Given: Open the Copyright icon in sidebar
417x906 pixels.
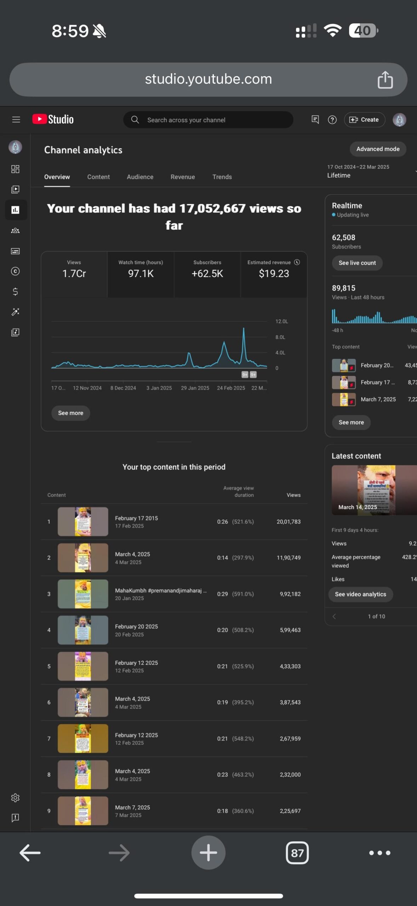Looking at the screenshot, I should pos(15,271).
